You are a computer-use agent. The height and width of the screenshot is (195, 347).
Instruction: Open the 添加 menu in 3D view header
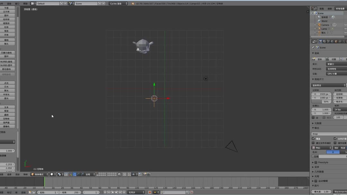pyautogui.click(x=17, y=174)
